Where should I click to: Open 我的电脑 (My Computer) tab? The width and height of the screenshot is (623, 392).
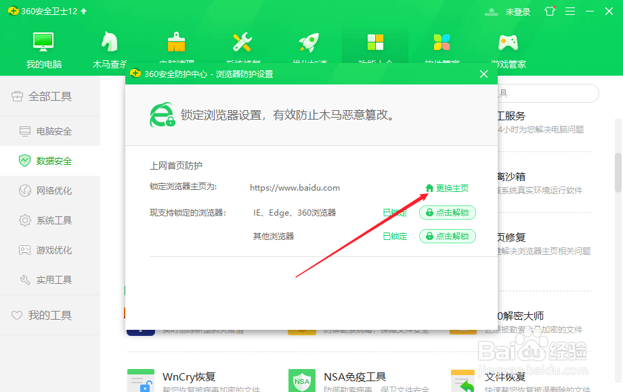tap(44, 50)
